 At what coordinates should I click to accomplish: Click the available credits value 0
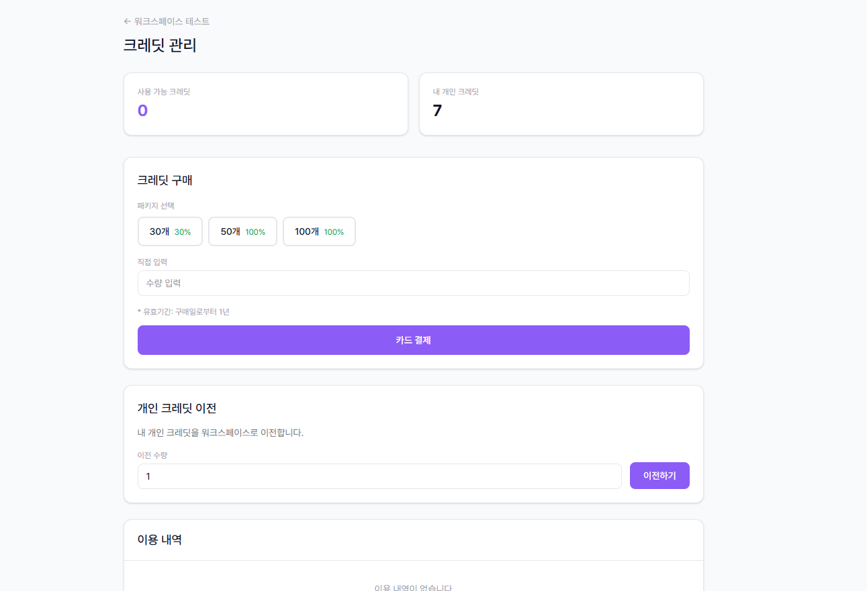tap(142, 110)
